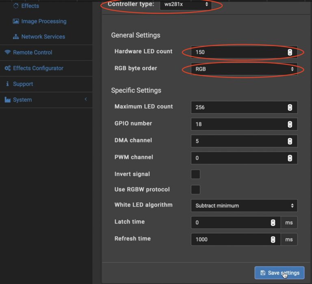Enable the Invert signal checkbox

(x=195, y=174)
